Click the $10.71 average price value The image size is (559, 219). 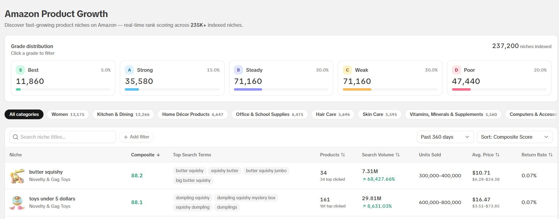[481, 173]
